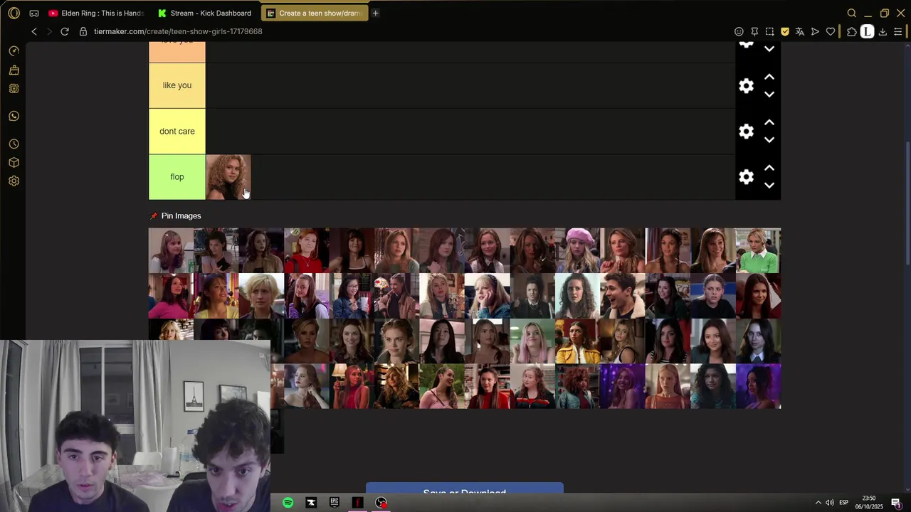911x512 pixels.
Task: Reload the tiermaker page
Action: tap(65, 31)
